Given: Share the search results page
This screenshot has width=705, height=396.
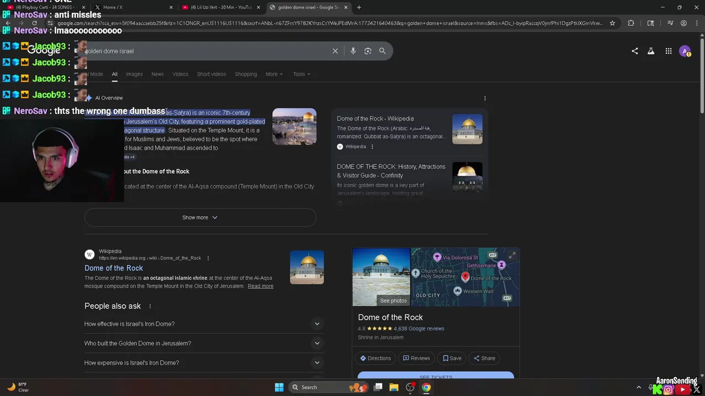Looking at the screenshot, I should click(634, 51).
